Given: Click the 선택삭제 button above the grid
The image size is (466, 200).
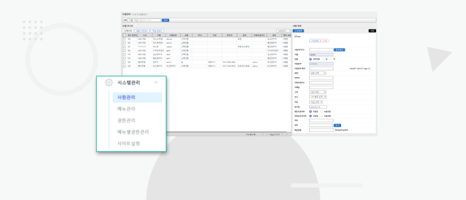Looking at the screenshot, I should [128, 31].
